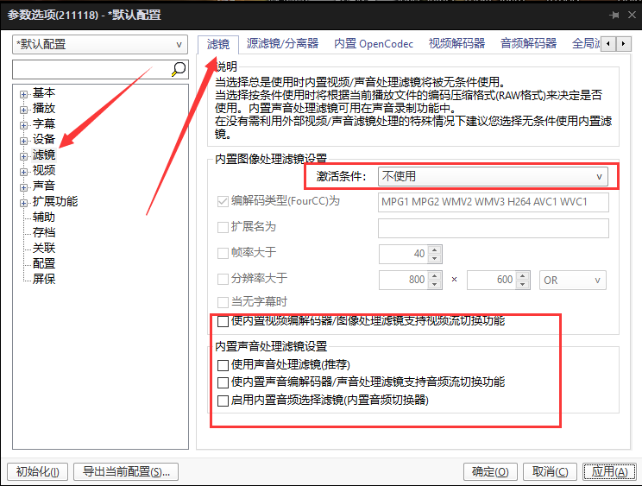The image size is (642, 486).
Task: Expand the 播放 tree node
Action: 23,110
